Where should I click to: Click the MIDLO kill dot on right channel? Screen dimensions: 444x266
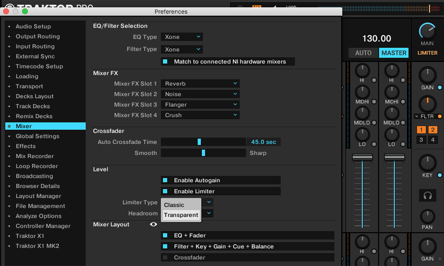(403, 123)
